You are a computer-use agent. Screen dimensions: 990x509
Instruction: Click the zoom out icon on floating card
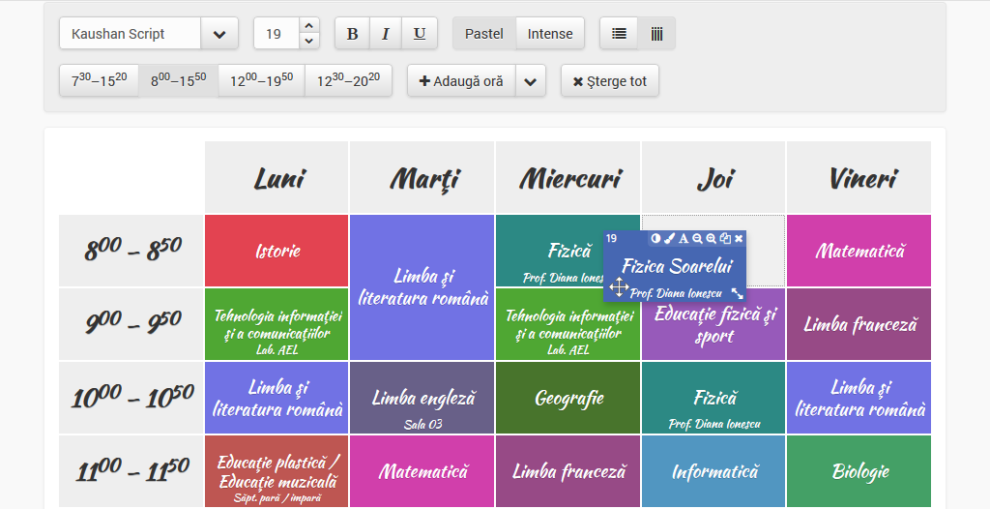697,238
